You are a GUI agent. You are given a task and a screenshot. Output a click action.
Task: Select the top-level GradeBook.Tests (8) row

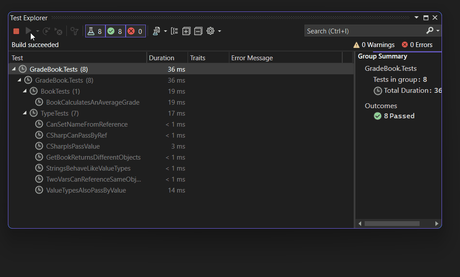pyautogui.click(x=181, y=69)
